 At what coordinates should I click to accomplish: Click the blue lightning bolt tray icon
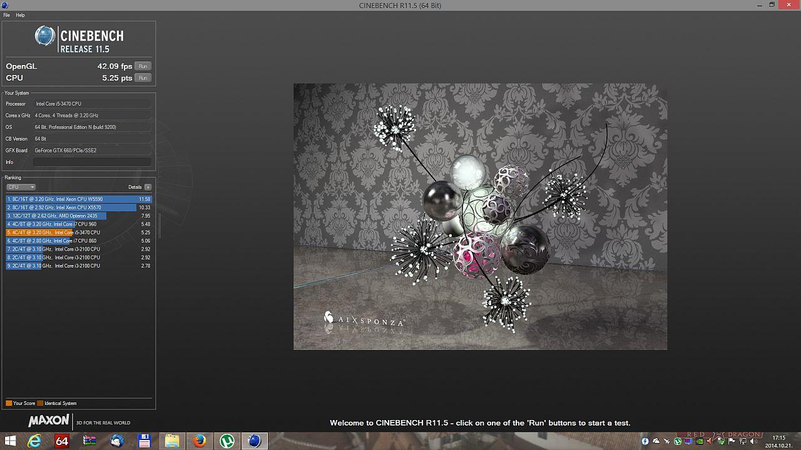point(645,441)
